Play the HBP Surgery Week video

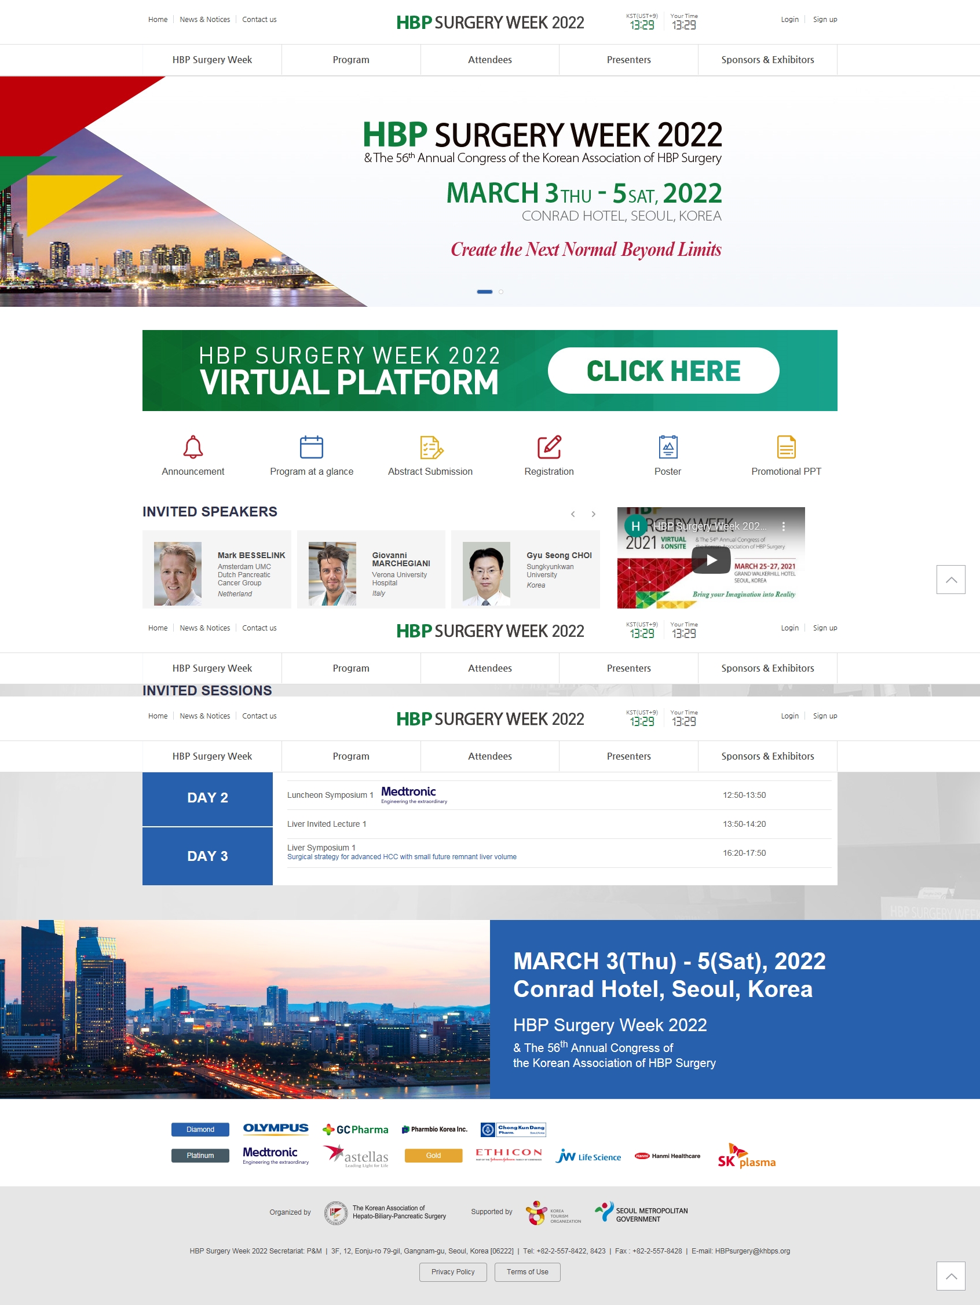point(711,560)
